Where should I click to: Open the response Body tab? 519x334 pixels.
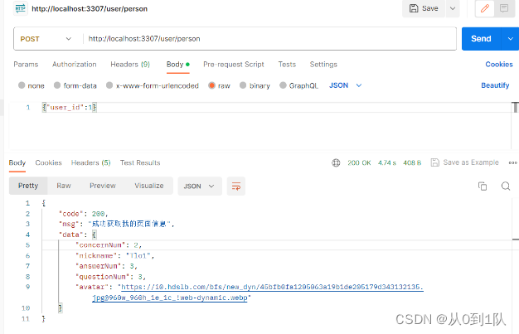[x=17, y=162]
